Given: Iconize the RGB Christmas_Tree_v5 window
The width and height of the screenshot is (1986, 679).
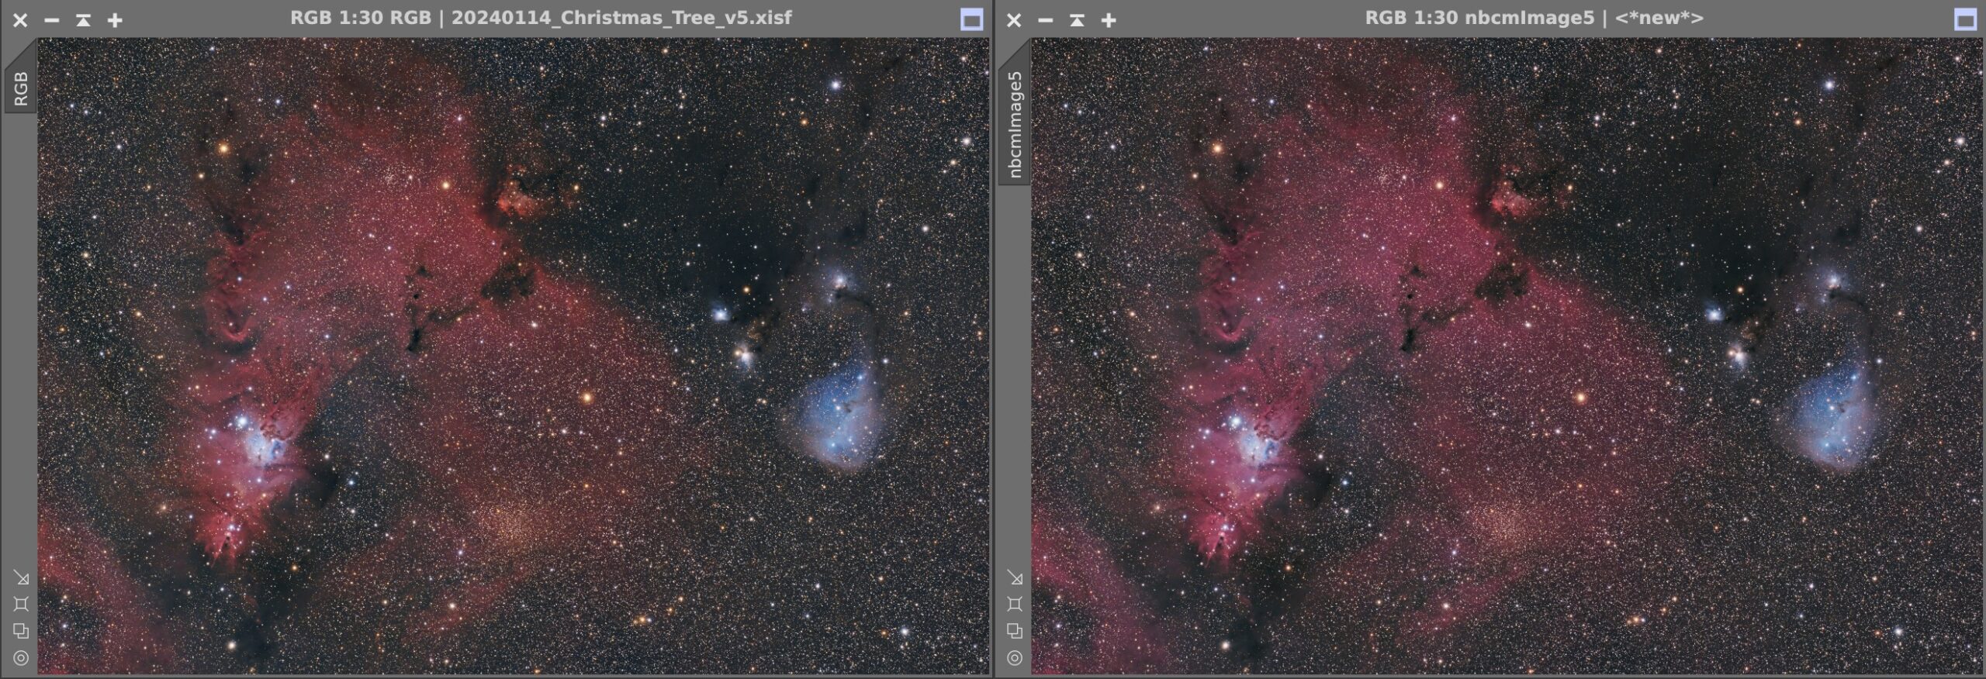Looking at the screenshot, I should (x=52, y=20).
